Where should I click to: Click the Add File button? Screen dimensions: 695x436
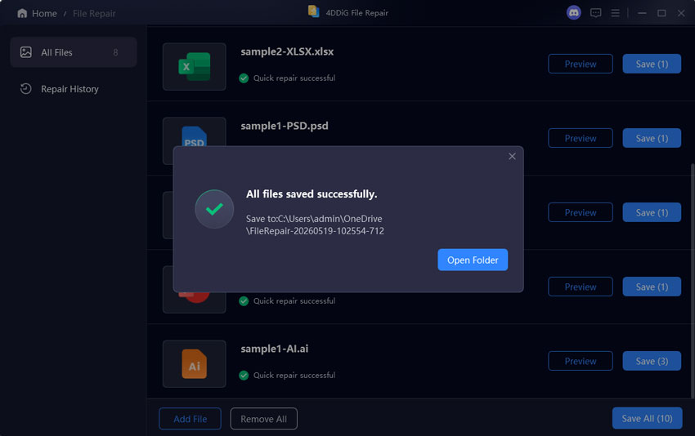pos(191,419)
